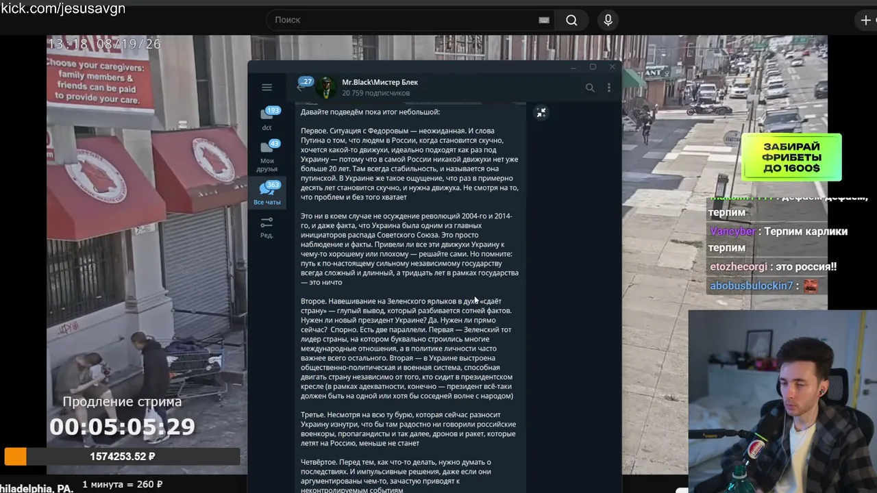Maximize the Telegram window
877x493 pixels.
(x=593, y=67)
